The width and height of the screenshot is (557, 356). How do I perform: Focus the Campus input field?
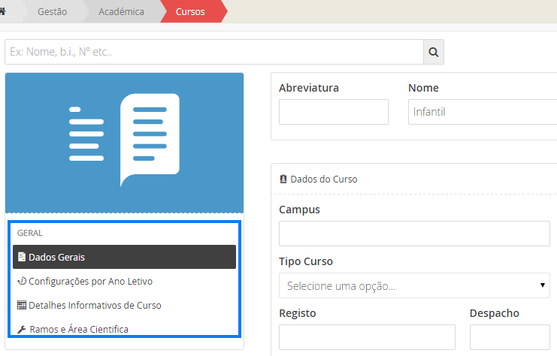point(414,234)
